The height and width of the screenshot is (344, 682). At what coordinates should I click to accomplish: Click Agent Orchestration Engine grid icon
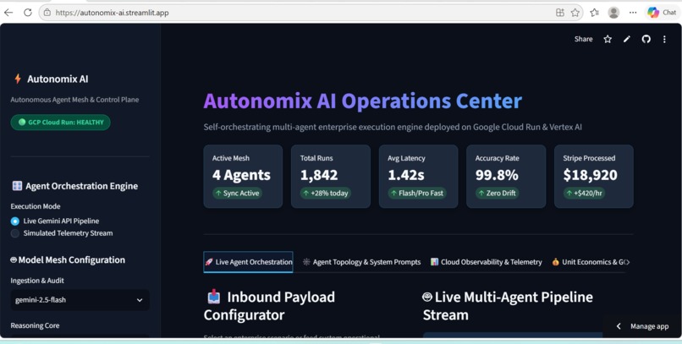(17, 186)
